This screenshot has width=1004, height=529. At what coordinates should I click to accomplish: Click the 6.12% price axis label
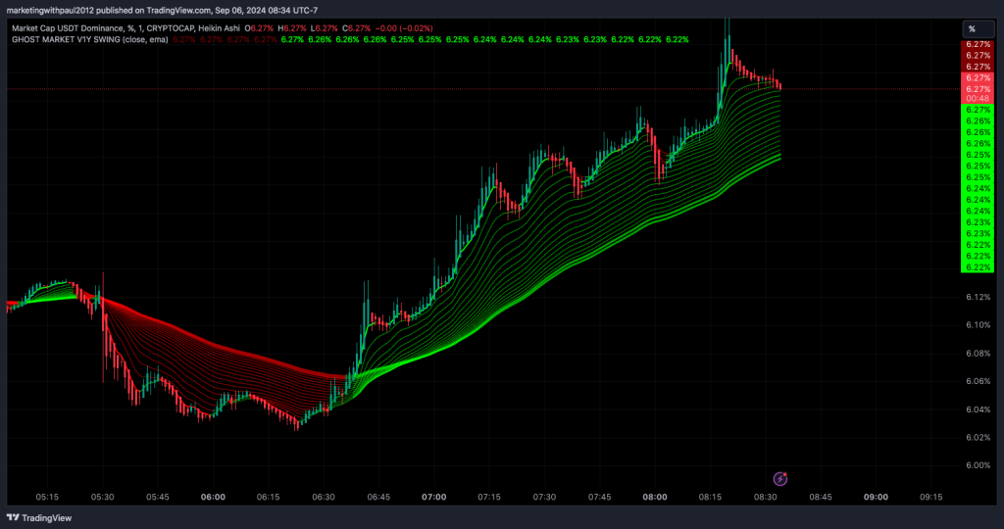click(x=979, y=297)
